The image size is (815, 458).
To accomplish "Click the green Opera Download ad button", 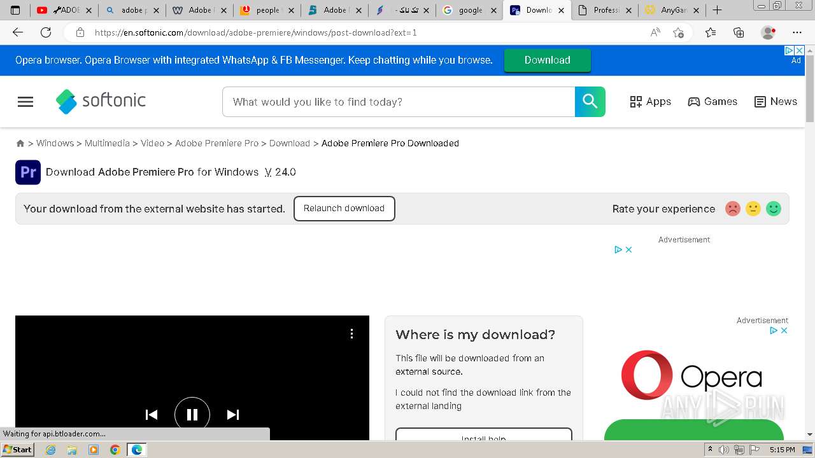I will pos(547,60).
